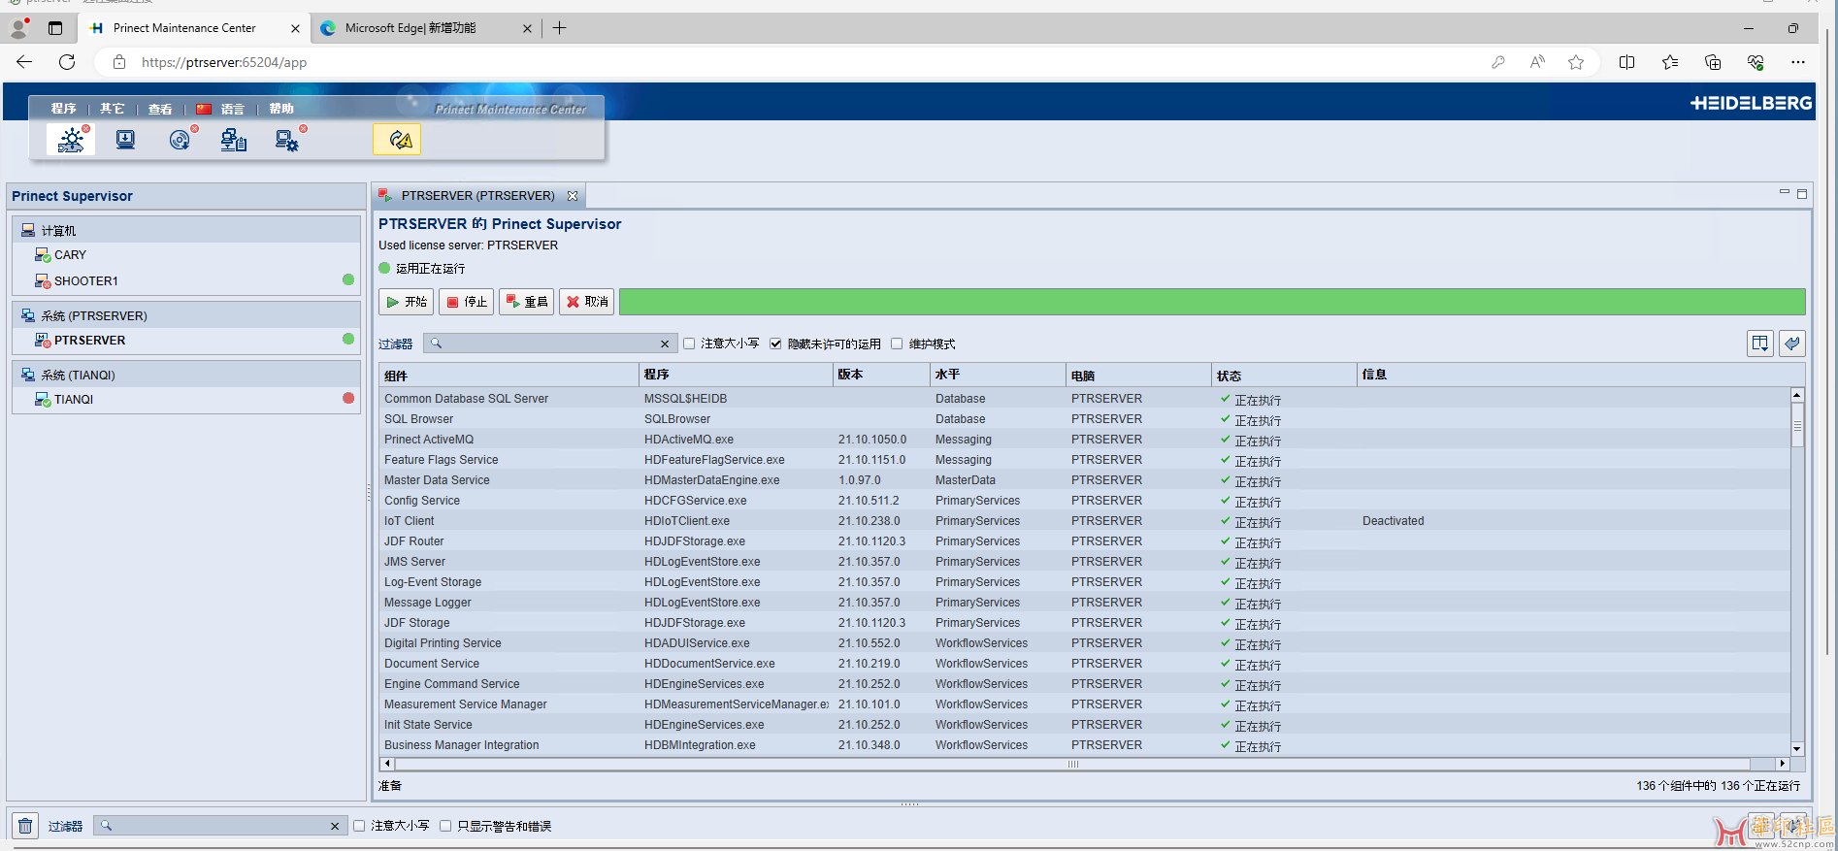Click the 停止 stop button
Viewport: 1838px width, 851px height.
coord(467,302)
